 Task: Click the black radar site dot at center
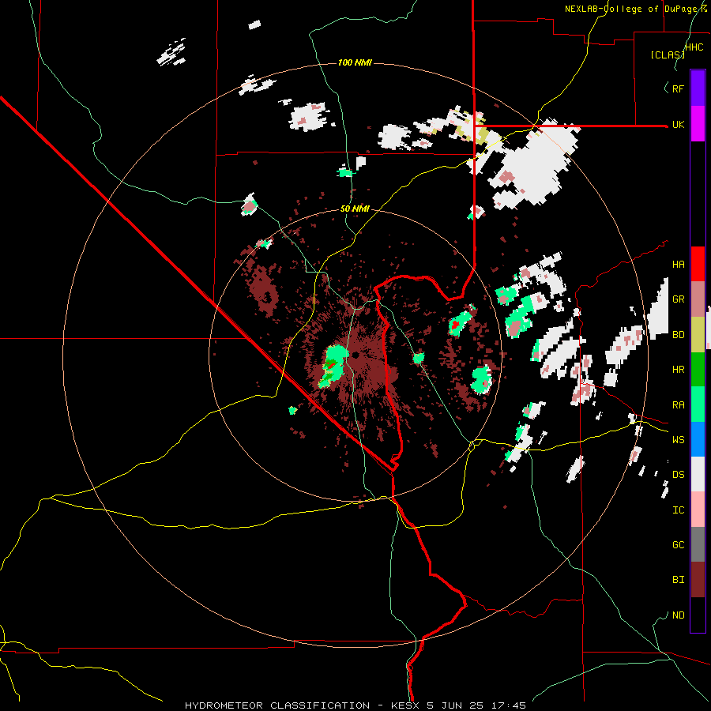click(355, 355)
